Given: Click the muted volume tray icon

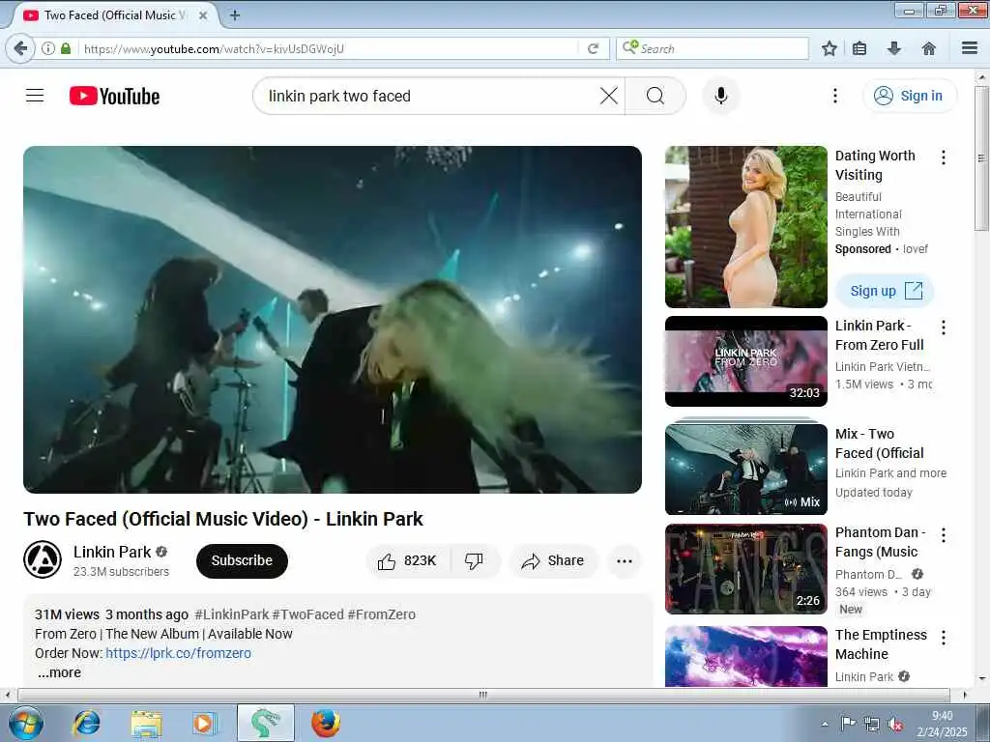Looking at the screenshot, I should click(895, 724).
